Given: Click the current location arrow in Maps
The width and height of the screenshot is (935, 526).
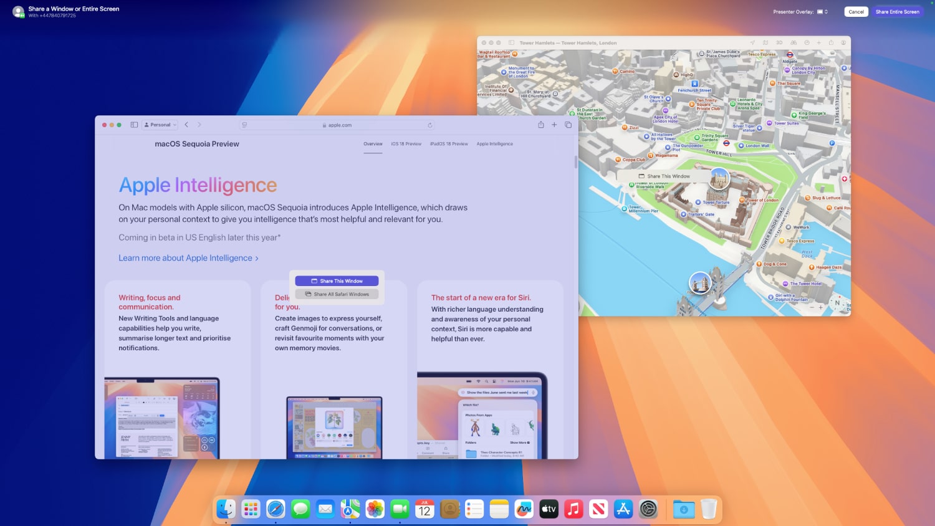Looking at the screenshot, I should 752,43.
